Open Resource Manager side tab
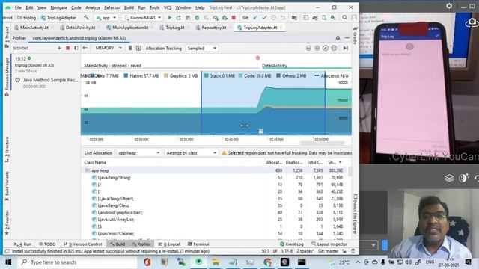Viewport: 479px width, 269px height. click(7, 75)
